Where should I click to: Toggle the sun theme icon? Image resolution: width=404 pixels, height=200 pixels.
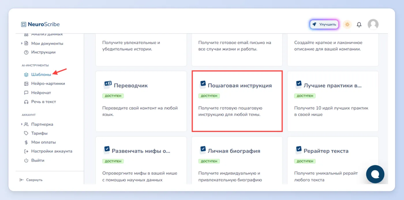click(347, 24)
